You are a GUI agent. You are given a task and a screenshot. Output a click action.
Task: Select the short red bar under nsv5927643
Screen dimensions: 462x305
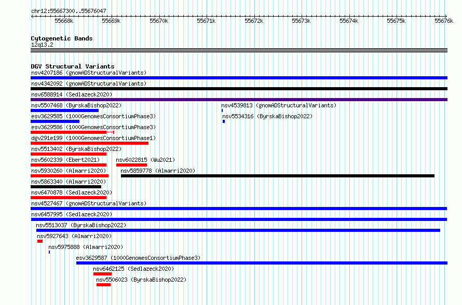click(40, 241)
